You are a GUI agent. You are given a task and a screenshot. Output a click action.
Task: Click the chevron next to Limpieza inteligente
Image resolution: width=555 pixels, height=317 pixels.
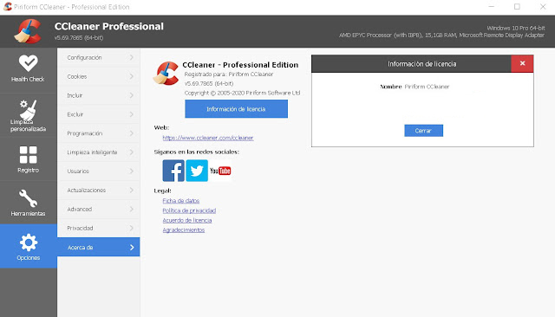click(x=131, y=152)
